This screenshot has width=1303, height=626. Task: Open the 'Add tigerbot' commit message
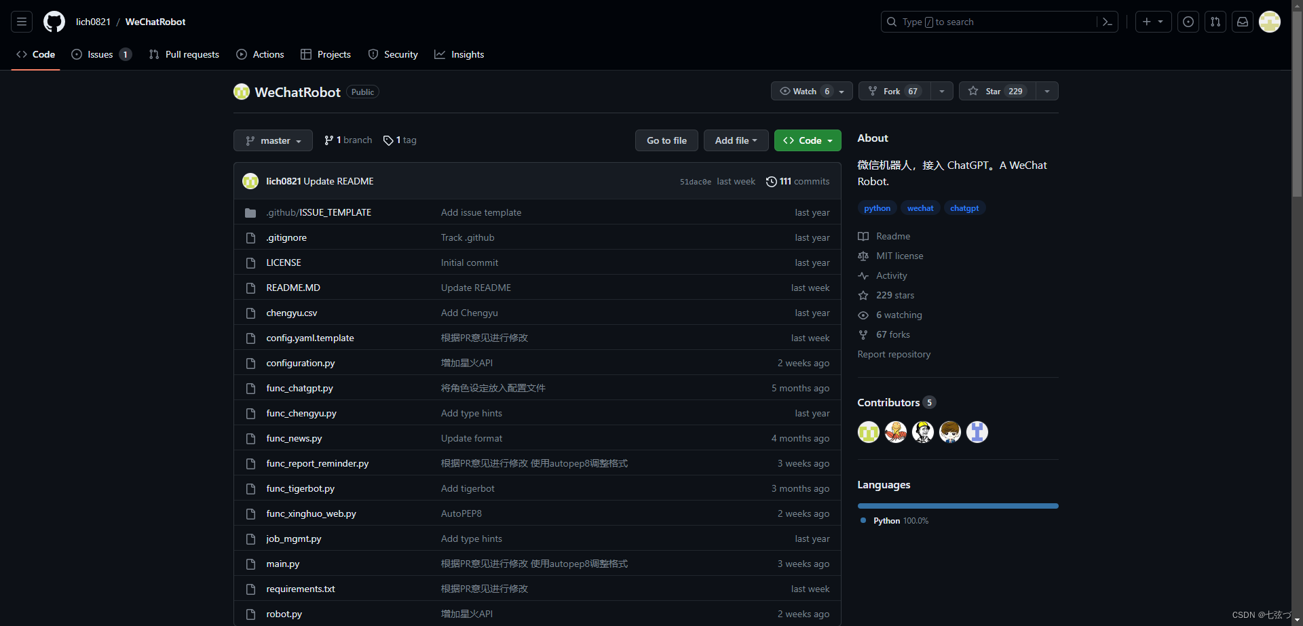[468, 488]
